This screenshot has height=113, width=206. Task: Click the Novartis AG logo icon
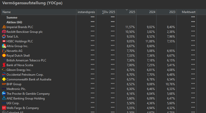[4, 51]
